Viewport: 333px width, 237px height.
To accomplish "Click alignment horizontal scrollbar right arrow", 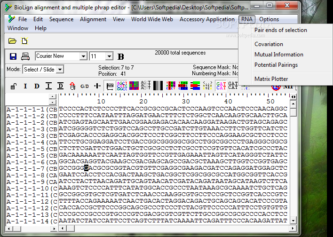I will pos(293,229).
